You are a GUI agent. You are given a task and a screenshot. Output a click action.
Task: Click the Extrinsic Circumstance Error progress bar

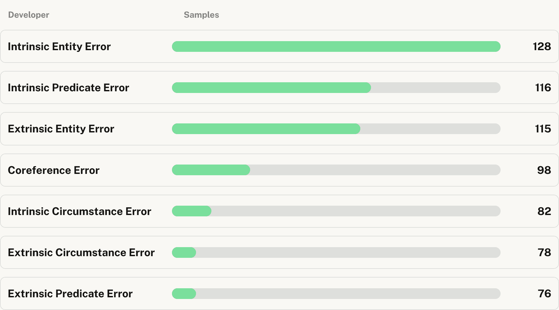[x=336, y=252]
